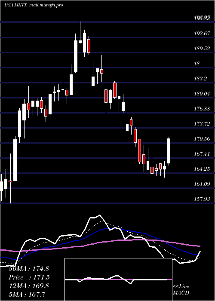Click the '5MA : 167.7' reading
The image size is (215, 301).
click(x=27, y=294)
